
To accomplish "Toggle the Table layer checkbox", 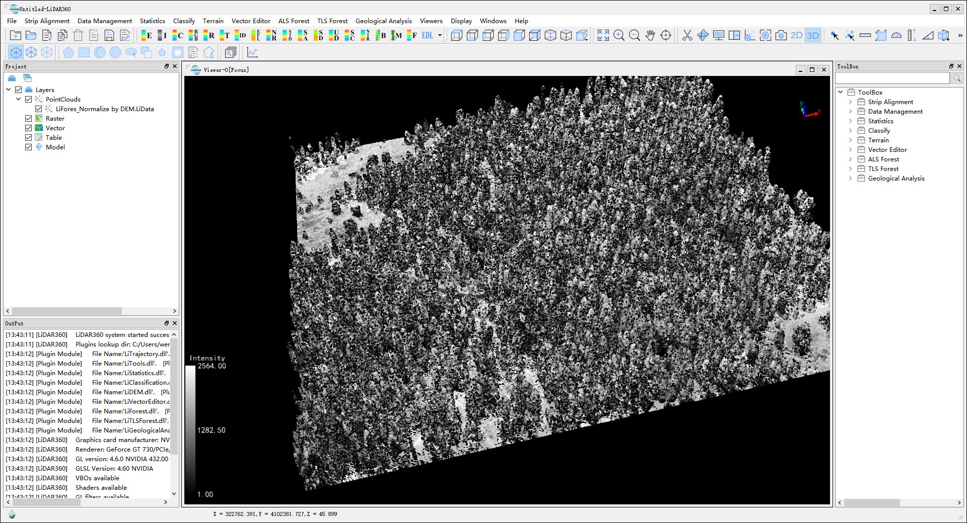I will 29,138.
